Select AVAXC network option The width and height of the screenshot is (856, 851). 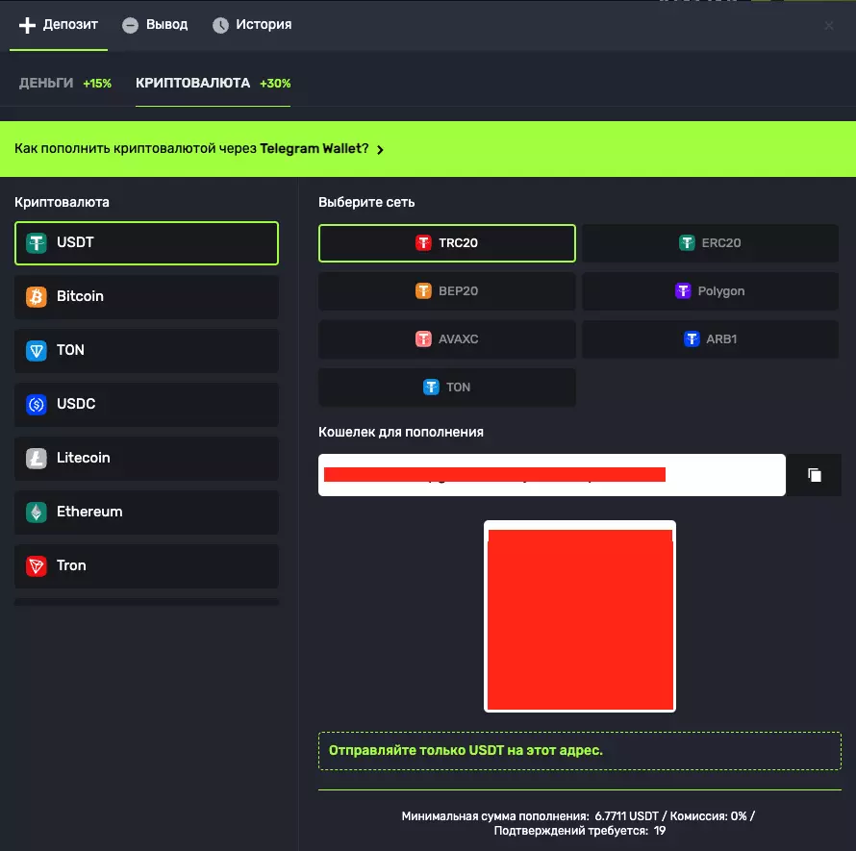pyautogui.click(x=446, y=339)
